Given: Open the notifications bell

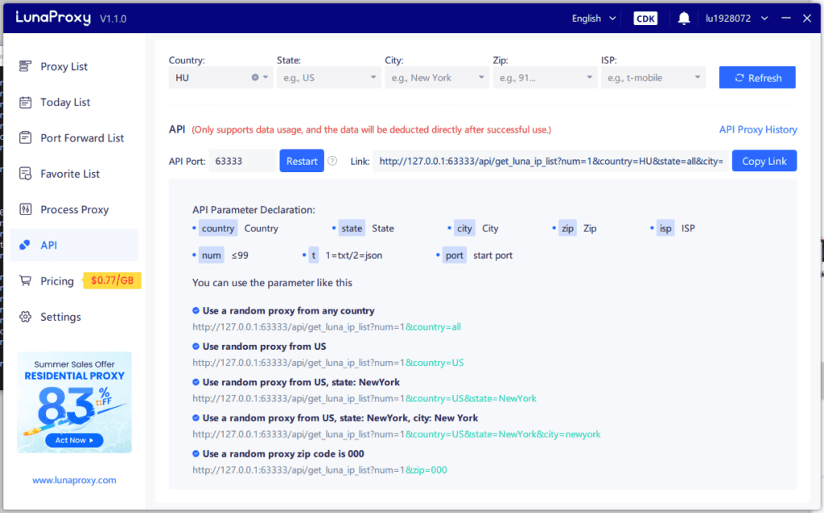Looking at the screenshot, I should tap(683, 18).
